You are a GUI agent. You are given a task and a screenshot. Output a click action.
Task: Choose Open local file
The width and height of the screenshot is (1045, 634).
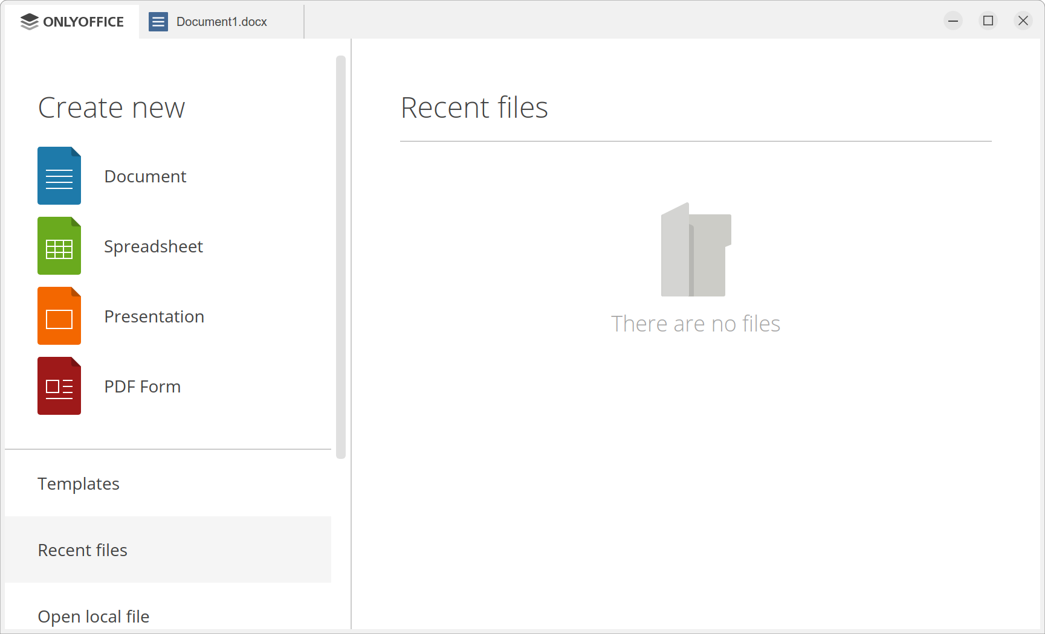[x=93, y=616]
